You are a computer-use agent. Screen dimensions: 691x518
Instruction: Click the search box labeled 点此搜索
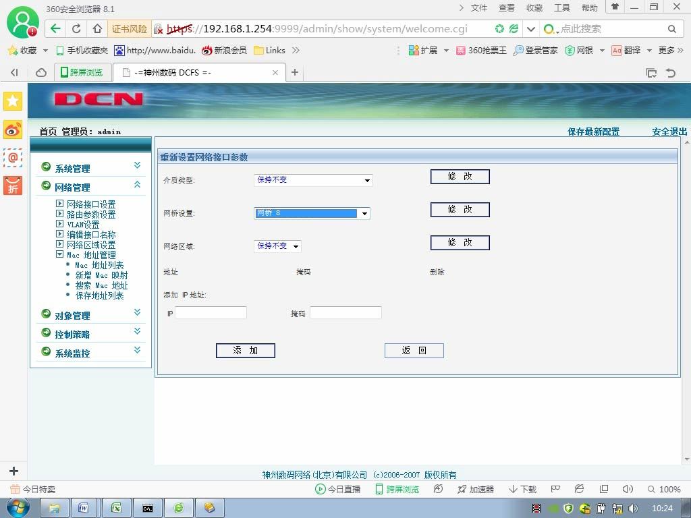[610, 29]
